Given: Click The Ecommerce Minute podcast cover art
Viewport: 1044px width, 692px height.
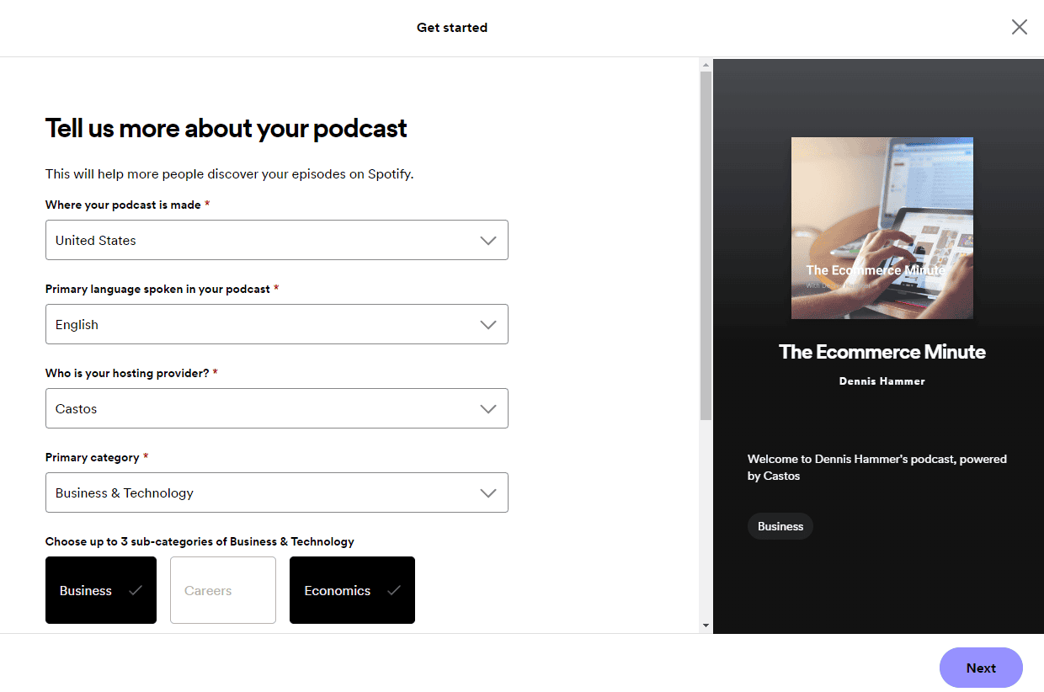Looking at the screenshot, I should [x=882, y=228].
